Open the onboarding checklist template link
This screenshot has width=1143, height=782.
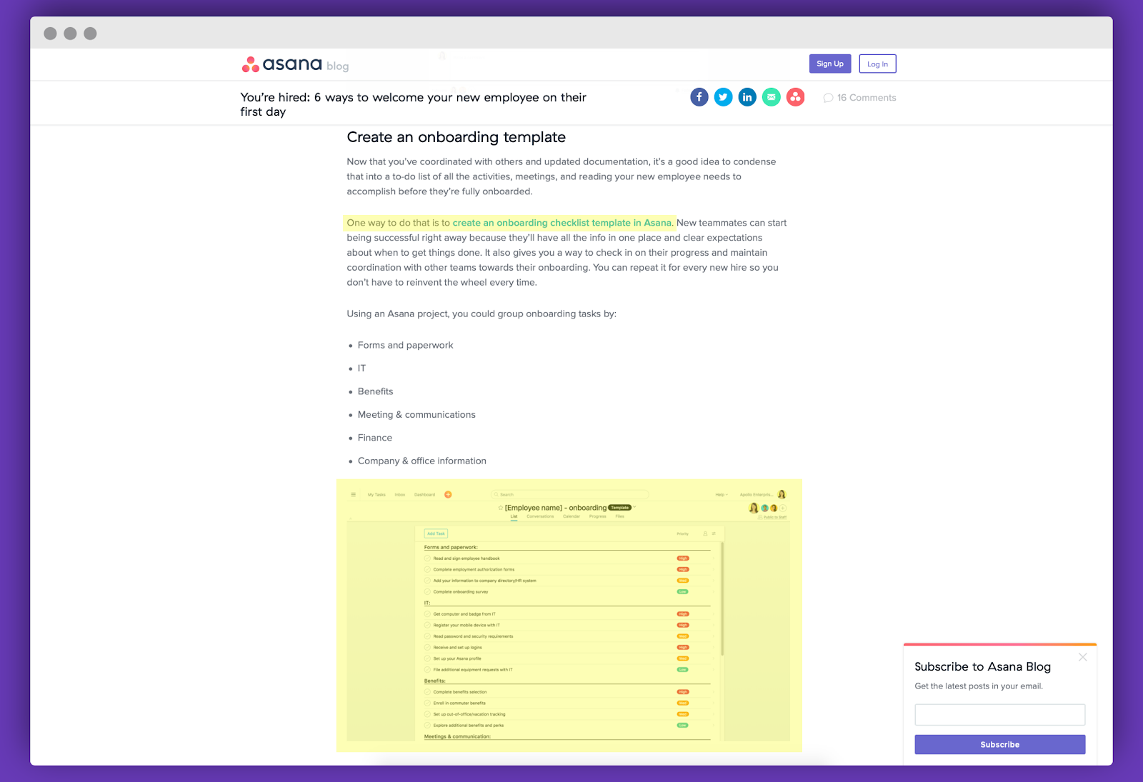click(563, 223)
